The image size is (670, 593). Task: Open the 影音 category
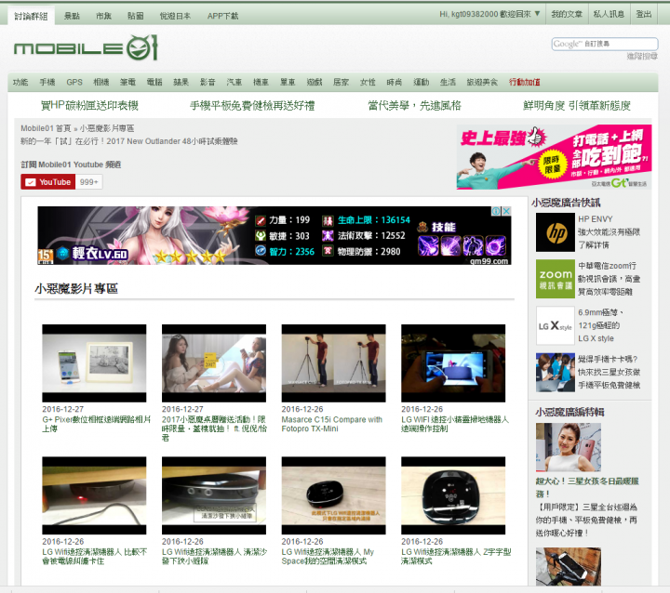pyautogui.click(x=208, y=82)
